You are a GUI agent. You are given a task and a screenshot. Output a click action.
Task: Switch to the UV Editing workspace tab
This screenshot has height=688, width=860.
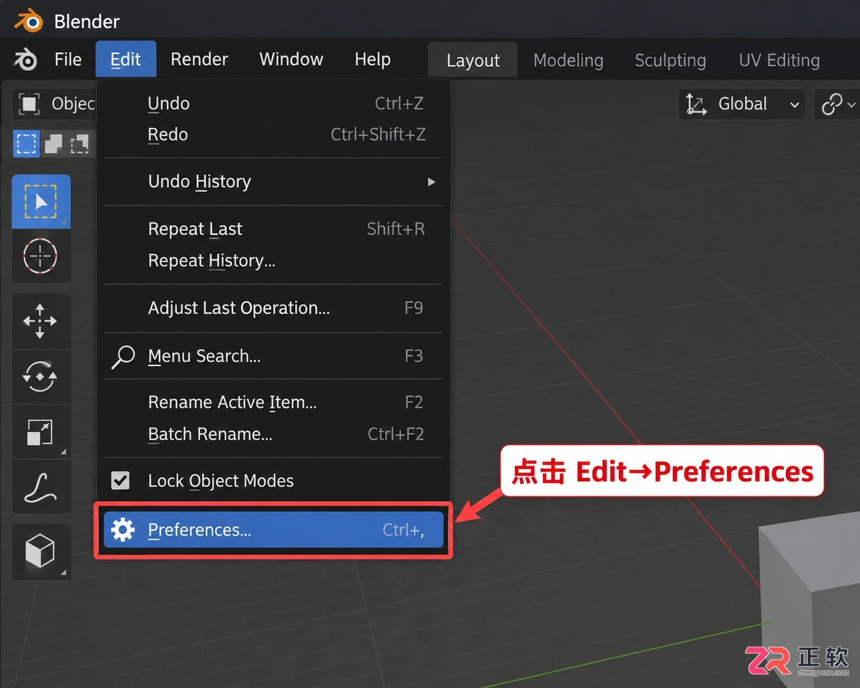pyautogui.click(x=780, y=60)
